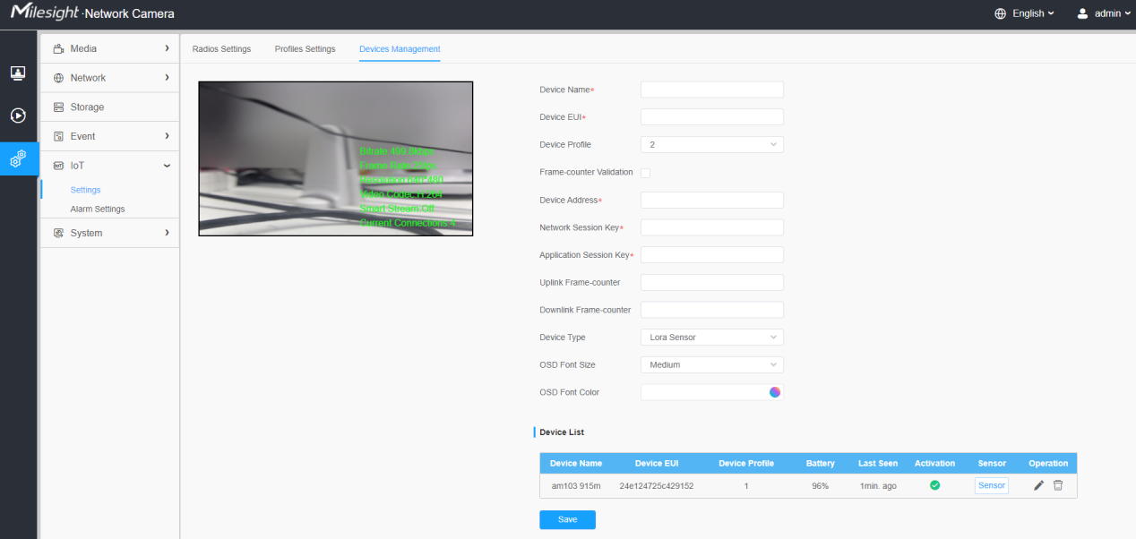Viewport: 1136px width, 539px height.
Task: Expand the System menu
Action: [167, 233]
